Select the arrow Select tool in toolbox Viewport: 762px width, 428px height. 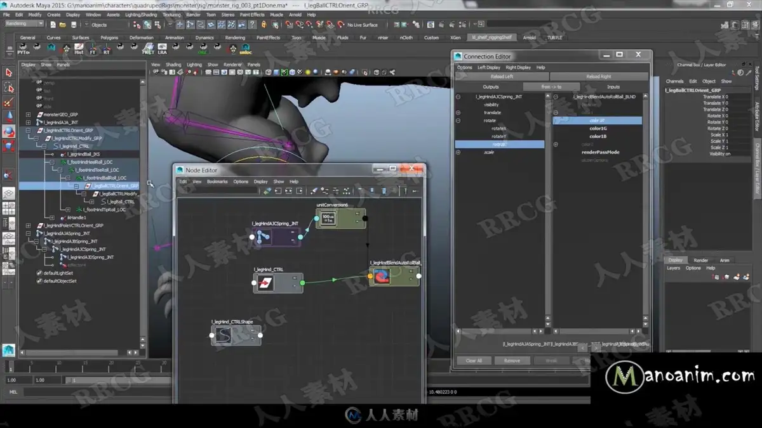[9, 73]
